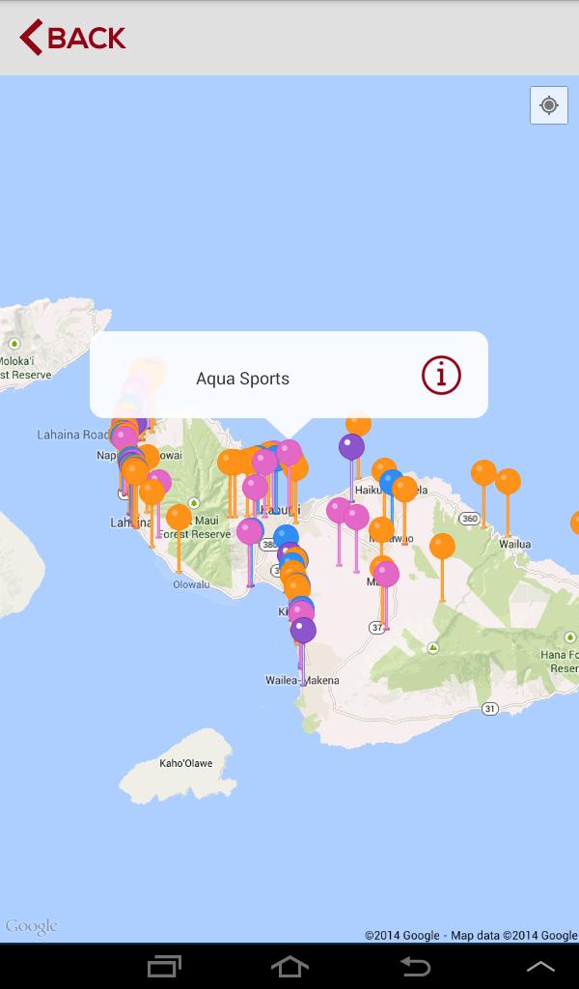Tap the Google logo on the map
This screenshot has width=579, height=989.
31,927
